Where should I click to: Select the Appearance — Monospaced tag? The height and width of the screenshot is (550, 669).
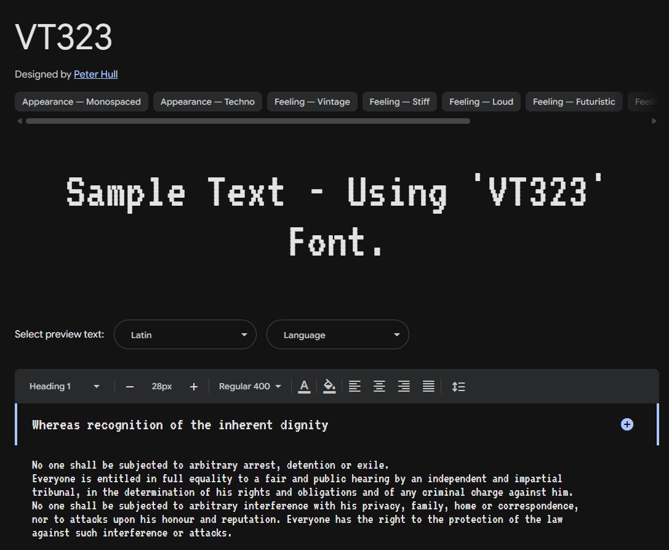(81, 102)
